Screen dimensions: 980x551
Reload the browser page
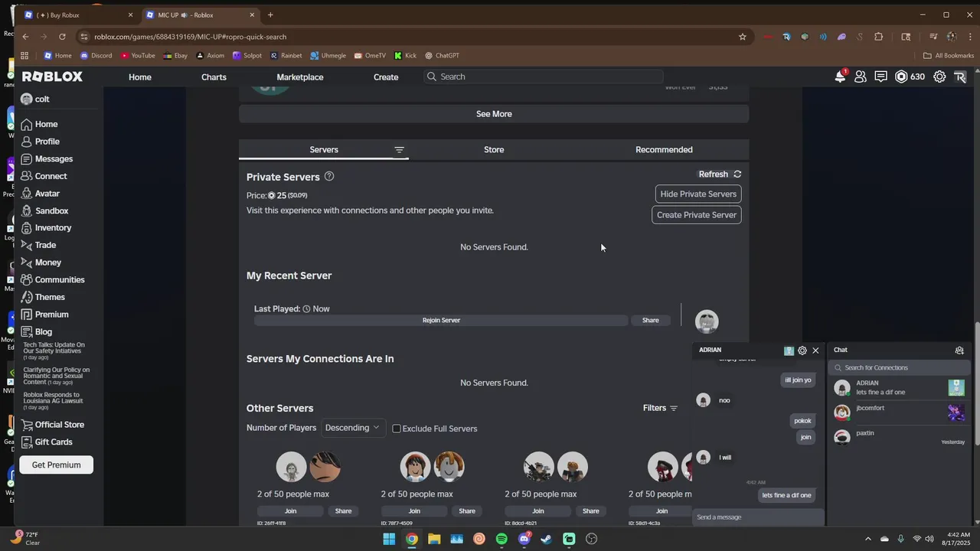click(62, 37)
